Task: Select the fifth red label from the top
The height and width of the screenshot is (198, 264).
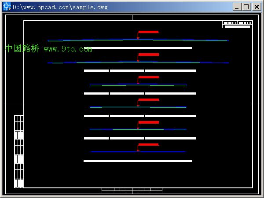Action: tap(148, 122)
